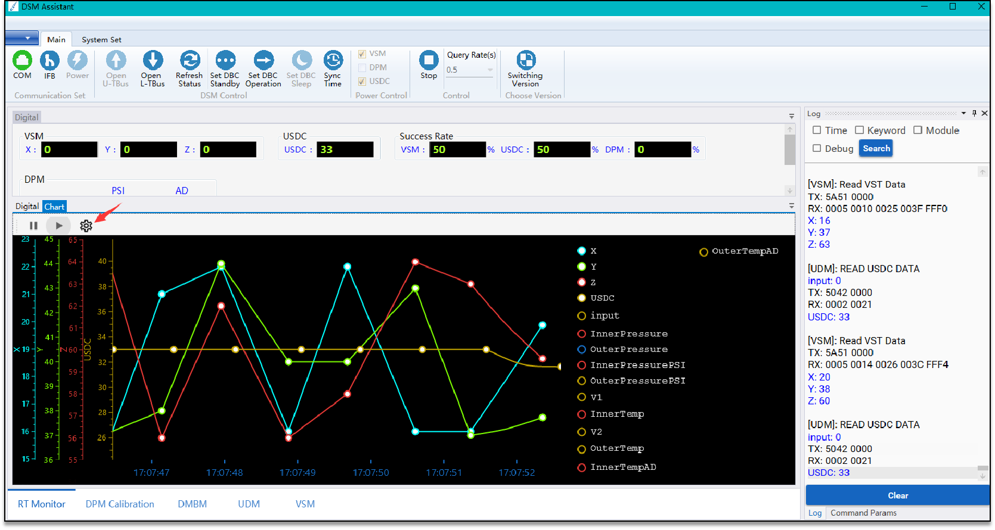Click the USDC value field

coord(345,149)
